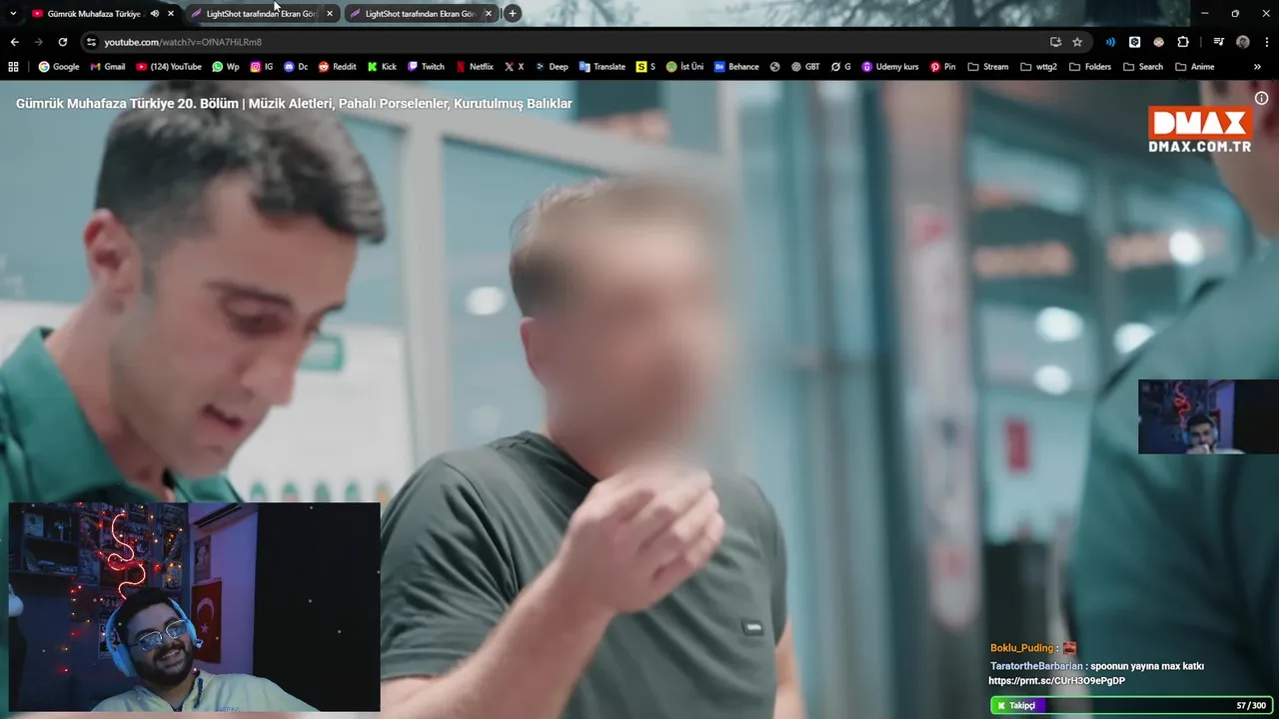The image size is (1279, 719).
Task: Open the Apps grid in the bookmarks bar
Action: point(13,67)
